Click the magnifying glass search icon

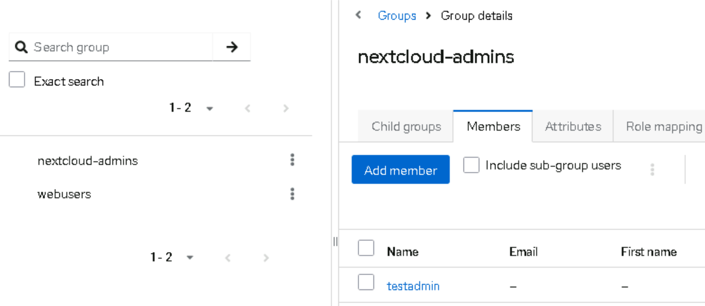[x=21, y=47]
